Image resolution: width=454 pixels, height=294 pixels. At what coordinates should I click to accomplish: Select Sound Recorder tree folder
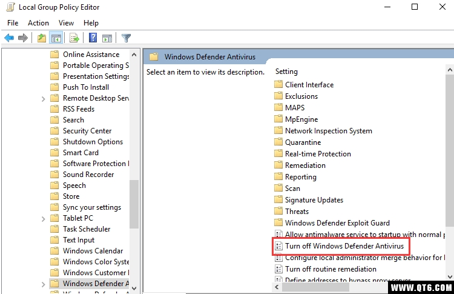click(x=82, y=175)
